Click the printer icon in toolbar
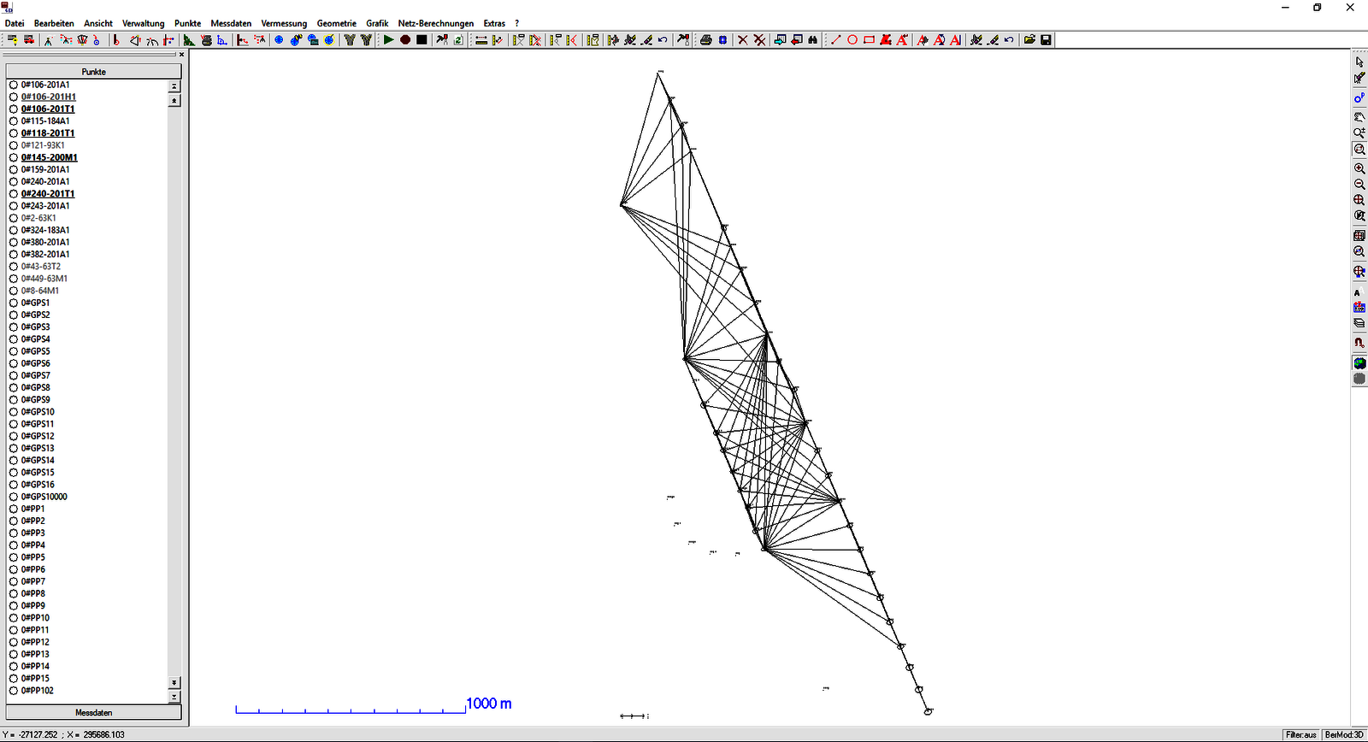The image size is (1368, 742). [705, 40]
